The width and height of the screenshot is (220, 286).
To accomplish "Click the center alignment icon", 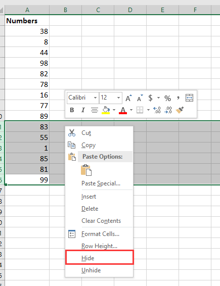I will 95,110.
